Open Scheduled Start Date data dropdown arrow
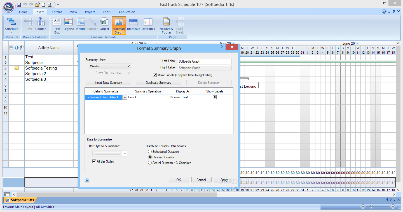 (x=125, y=97)
